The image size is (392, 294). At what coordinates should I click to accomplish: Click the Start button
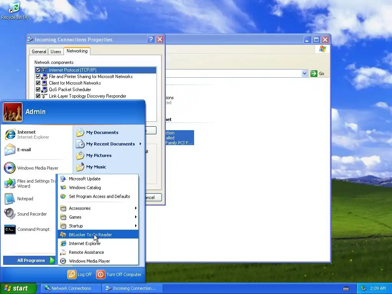[18, 288]
